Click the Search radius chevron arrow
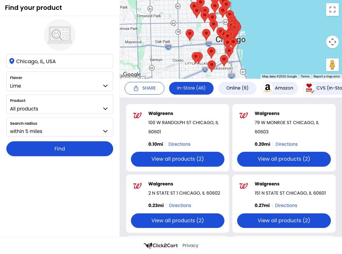The width and height of the screenshot is (342, 254). point(105,131)
